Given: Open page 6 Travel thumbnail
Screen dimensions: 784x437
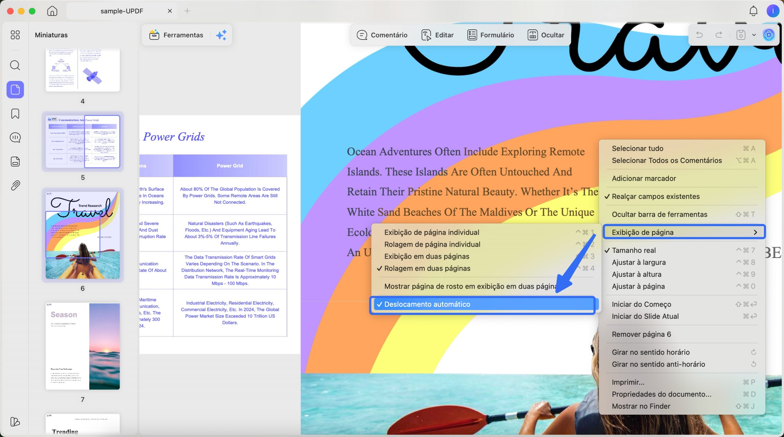Looking at the screenshot, I should point(83,235).
